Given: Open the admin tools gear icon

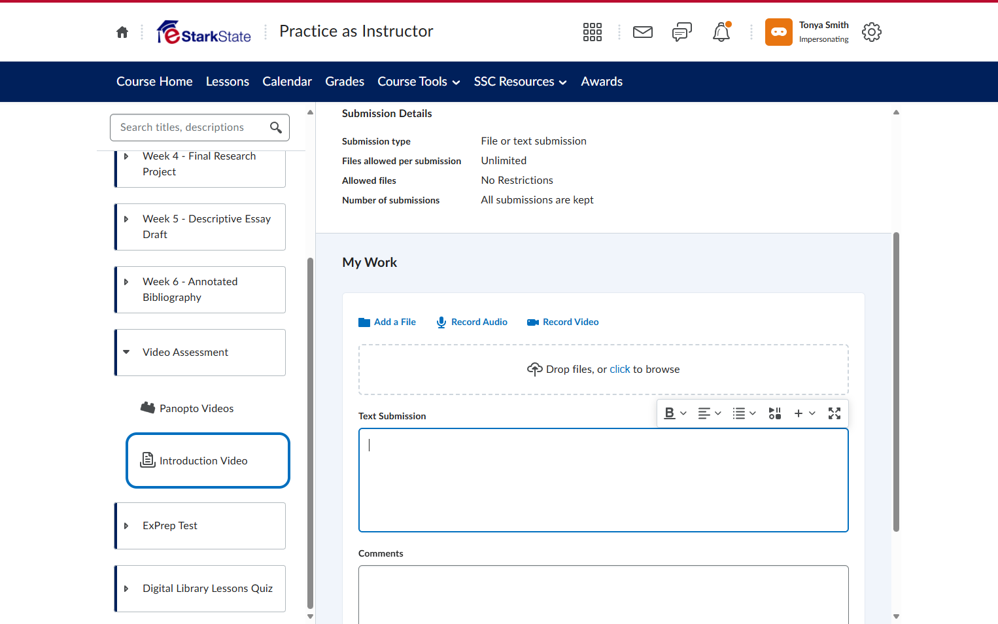Looking at the screenshot, I should (872, 32).
